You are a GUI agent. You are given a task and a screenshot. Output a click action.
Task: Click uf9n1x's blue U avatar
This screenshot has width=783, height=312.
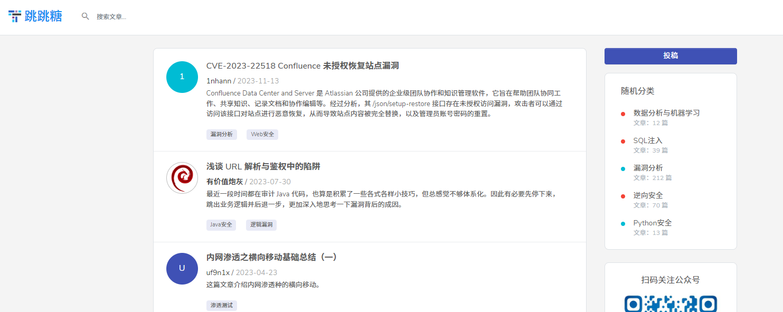(x=182, y=268)
